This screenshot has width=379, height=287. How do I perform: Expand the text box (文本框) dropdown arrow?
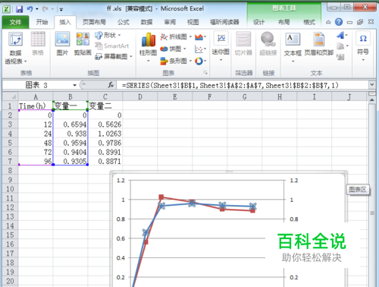[x=293, y=61]
